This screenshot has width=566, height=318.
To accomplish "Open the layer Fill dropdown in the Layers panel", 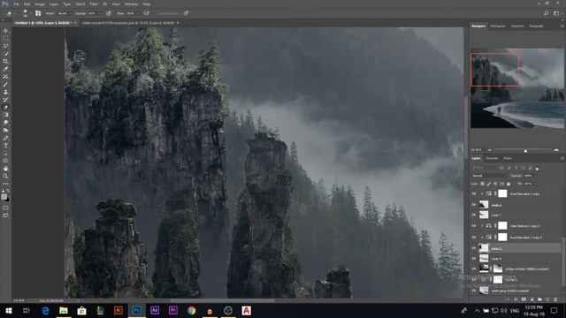I will [536, 184].
